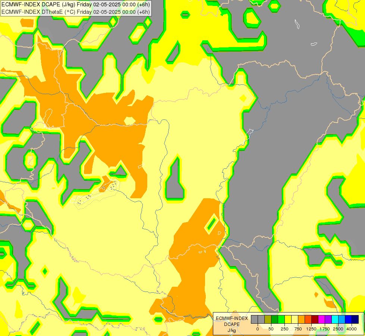Click the legend value '1250'
Screen dimensions: 365x336
click(311, 329)
